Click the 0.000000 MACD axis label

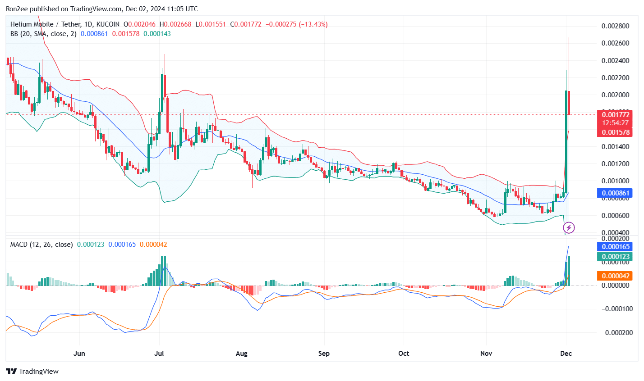(616, 286)
